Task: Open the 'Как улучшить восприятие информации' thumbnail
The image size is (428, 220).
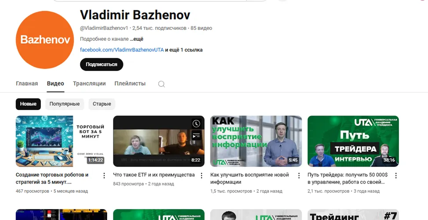Action: pos(256,141)
